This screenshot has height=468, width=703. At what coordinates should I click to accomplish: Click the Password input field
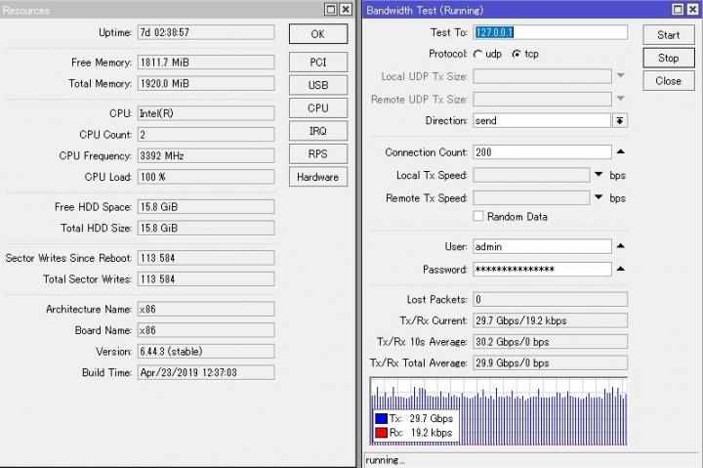click(x=542, y=270)
